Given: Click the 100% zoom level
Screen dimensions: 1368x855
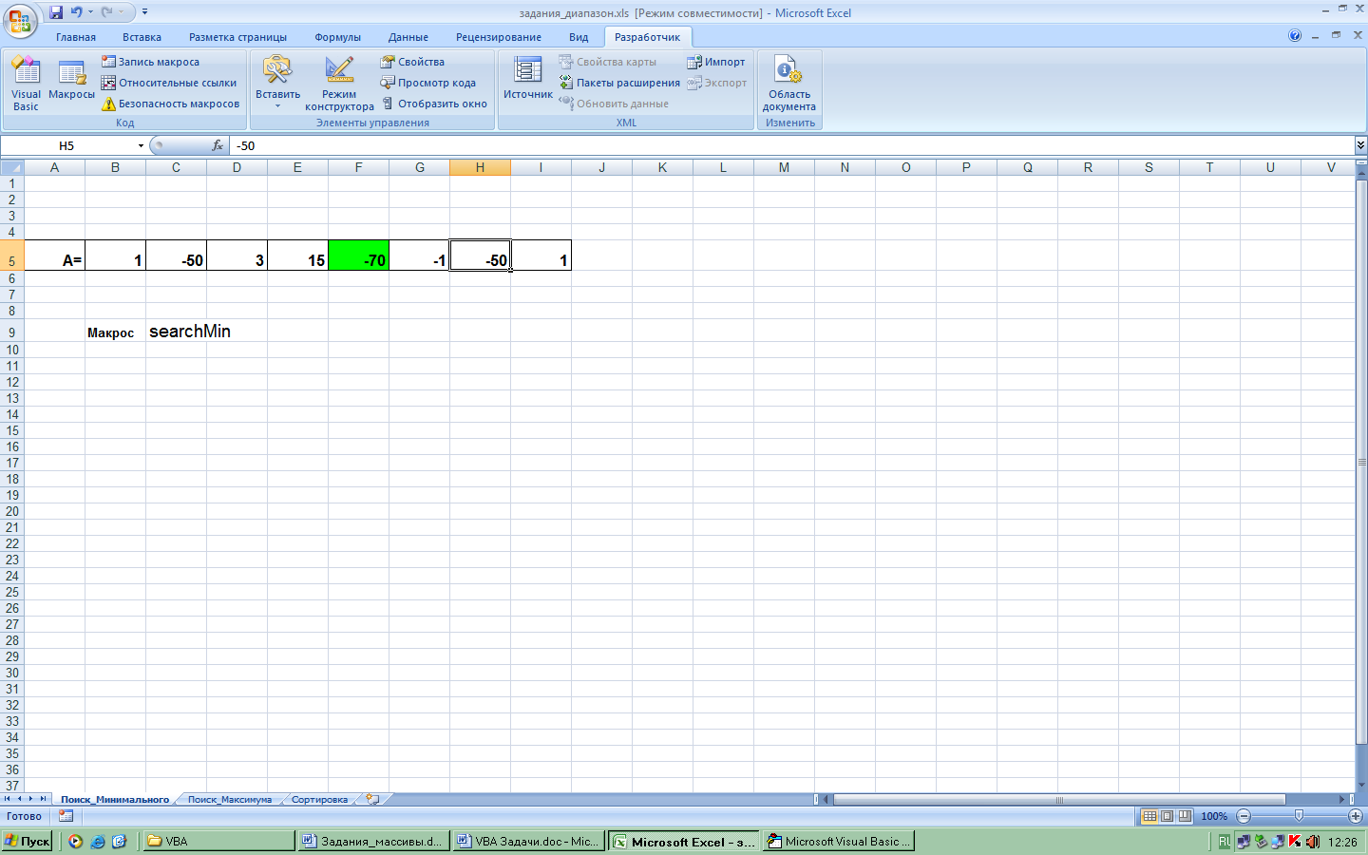Looking at the screenshot, I should [x=1214, y=816].
